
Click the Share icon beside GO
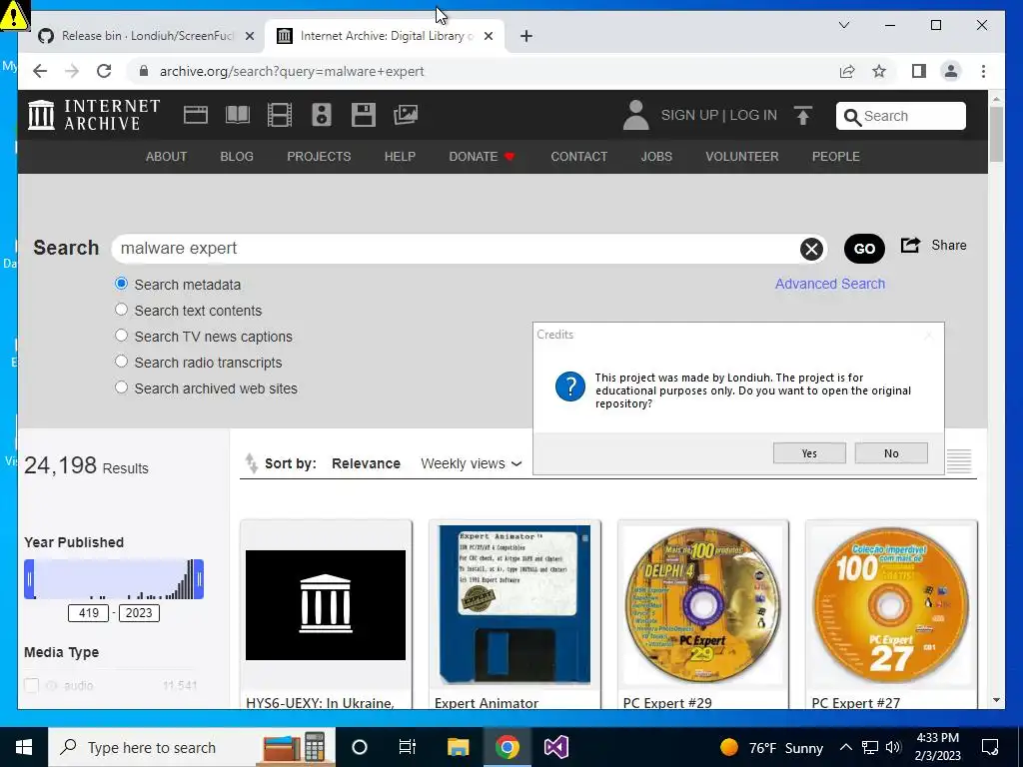910,246
